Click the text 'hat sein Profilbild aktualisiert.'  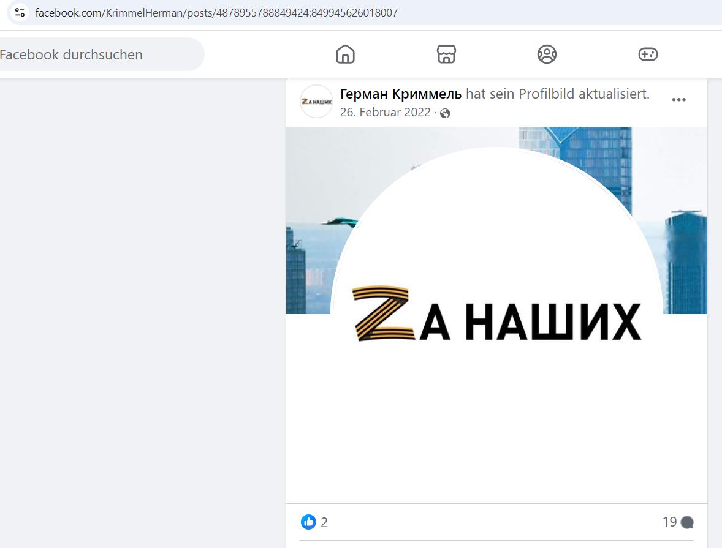[558, 94]
